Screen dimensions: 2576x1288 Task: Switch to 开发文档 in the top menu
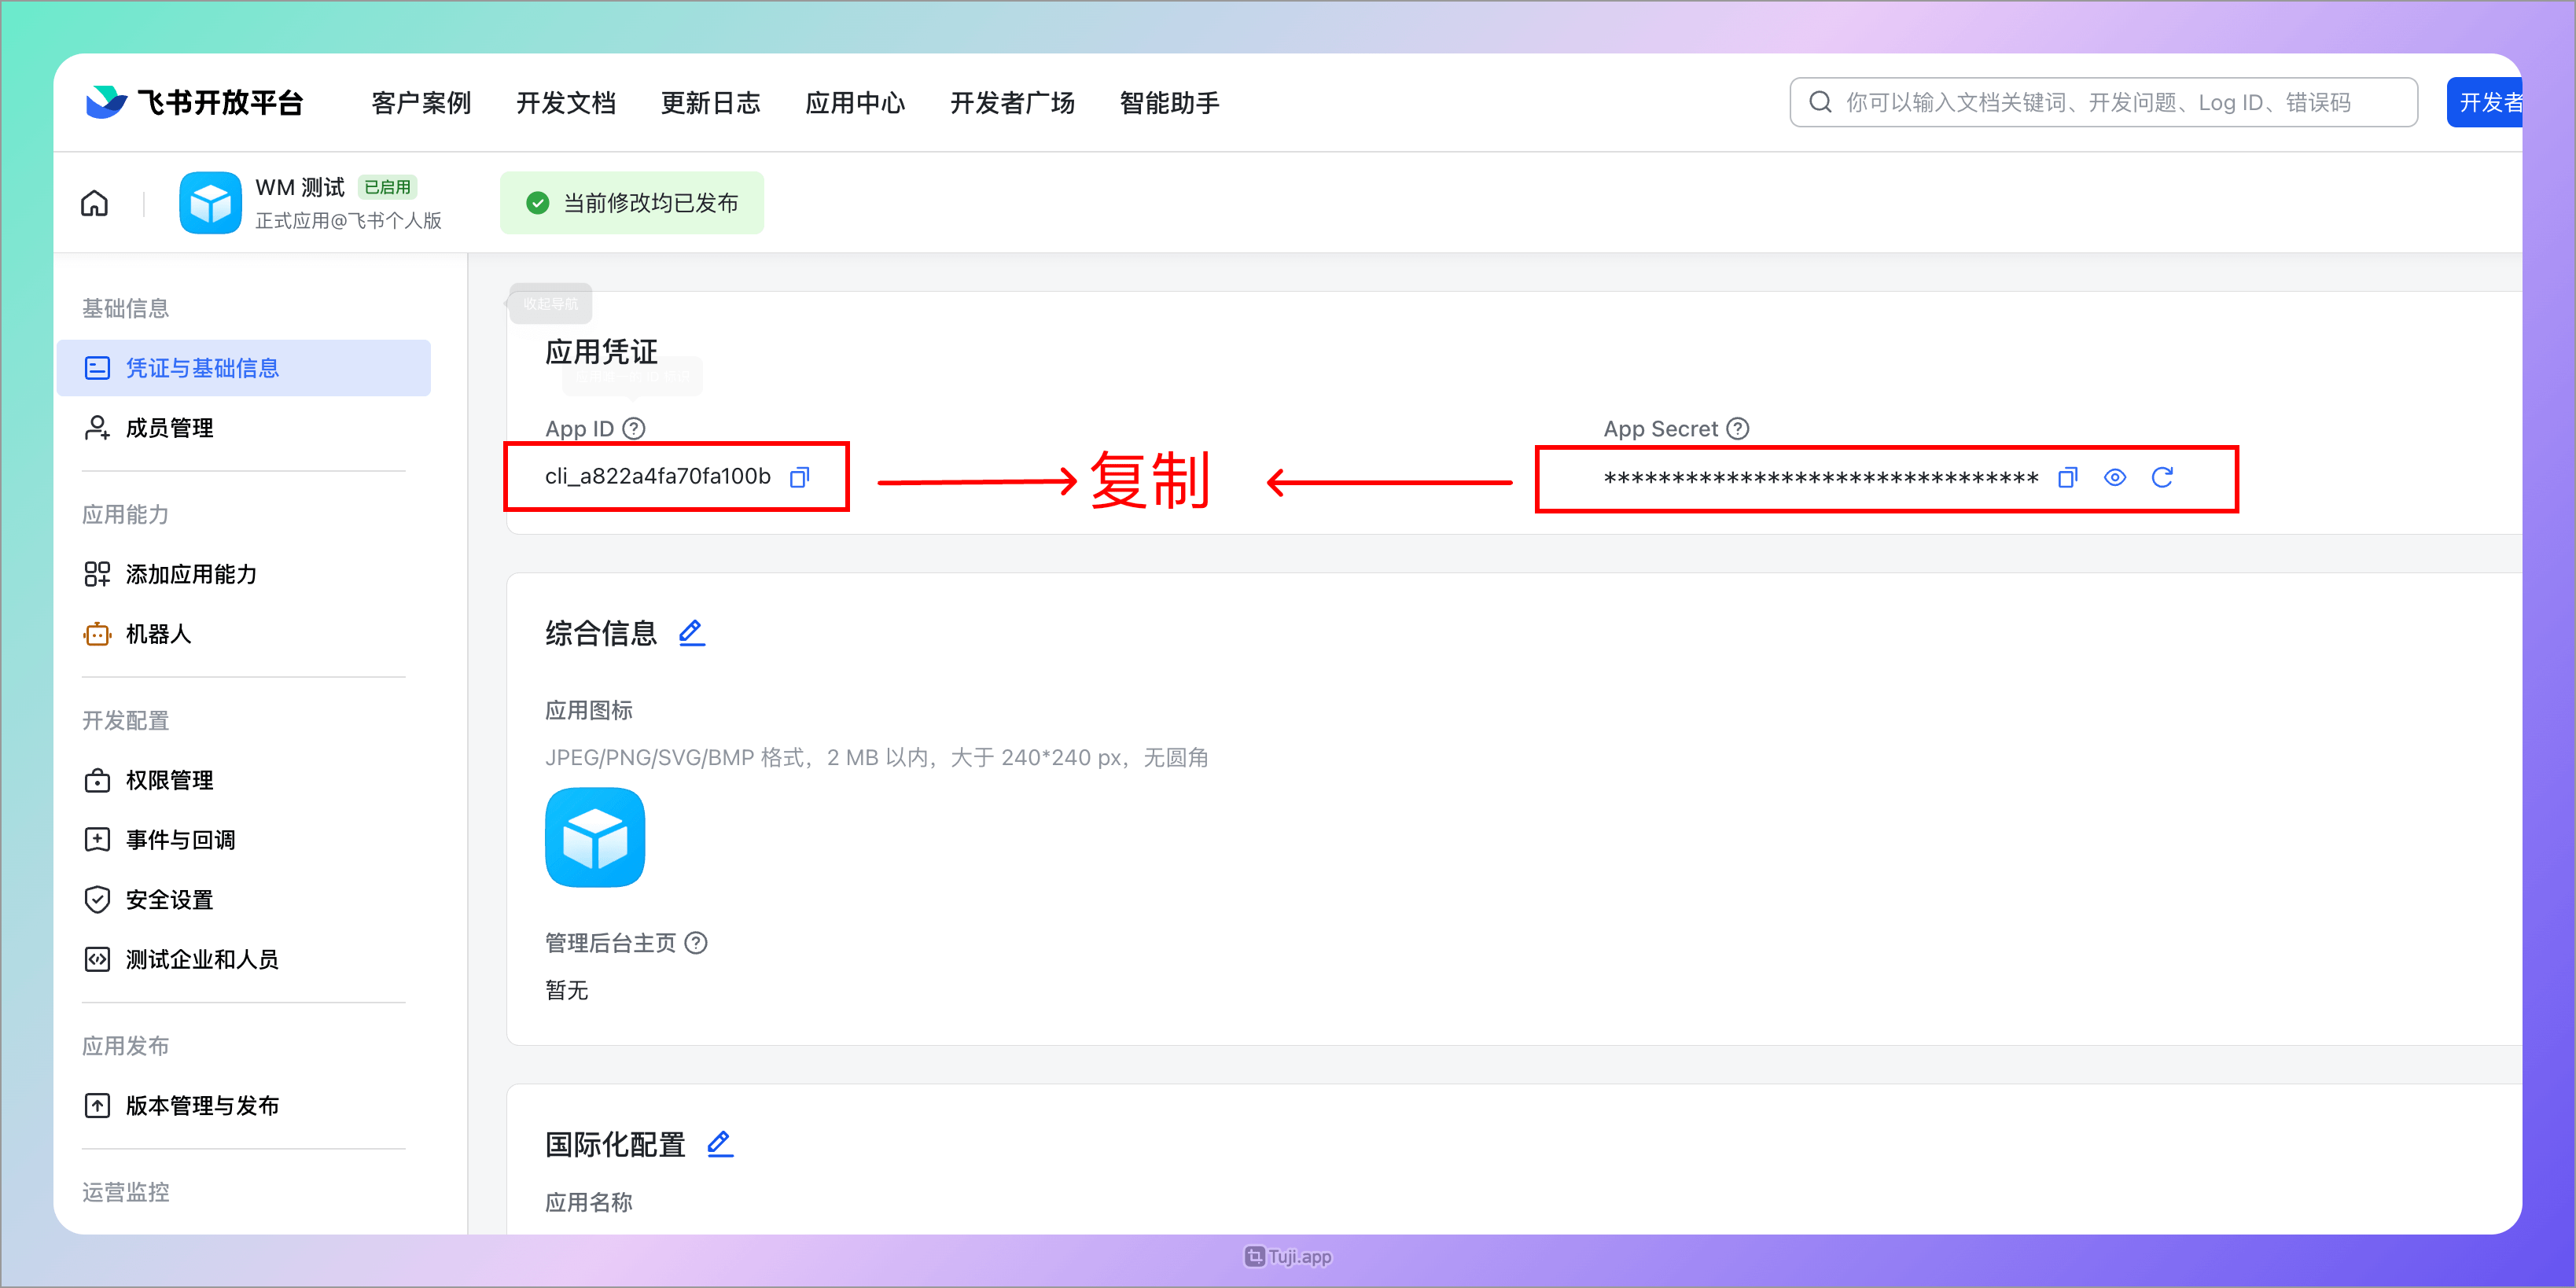pyautogui.click(x=566, y=102)
